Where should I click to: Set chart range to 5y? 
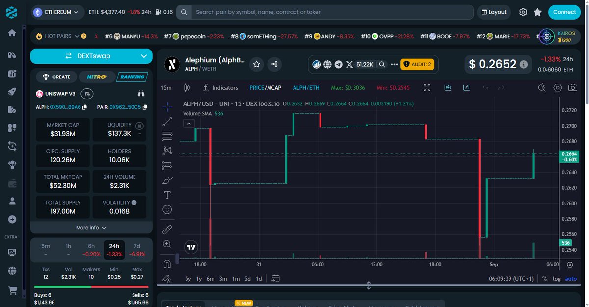(188, 279)
